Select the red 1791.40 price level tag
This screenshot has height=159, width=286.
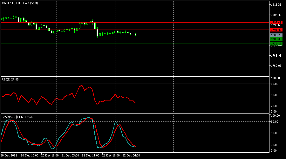pyautogui.click(x=276, y=30)
